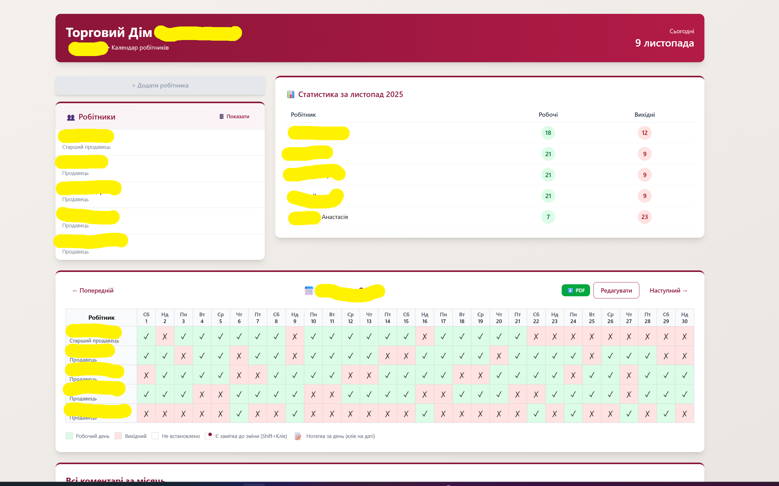Click the Нд 30 date column header

pyautogui.click(x=684, y=318)
